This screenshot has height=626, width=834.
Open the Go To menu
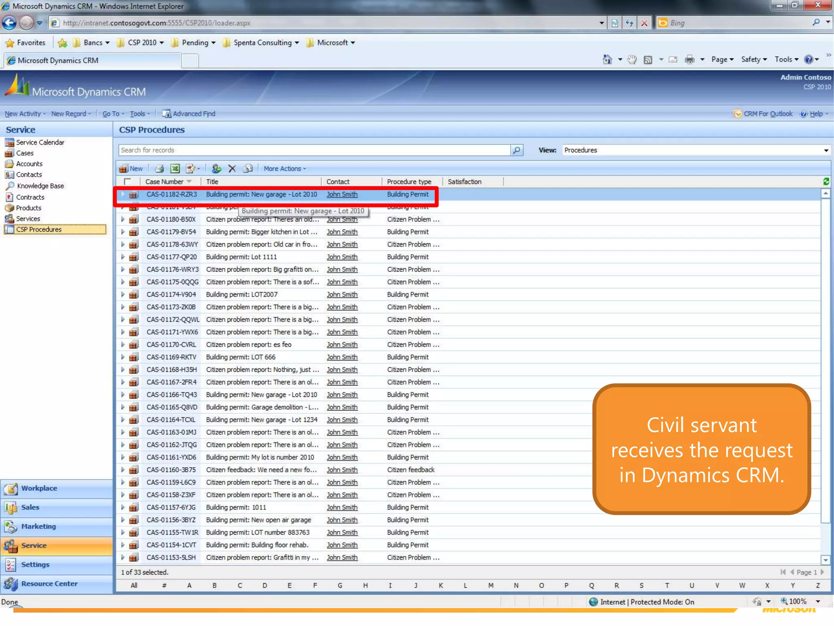(x=113, y=114)
